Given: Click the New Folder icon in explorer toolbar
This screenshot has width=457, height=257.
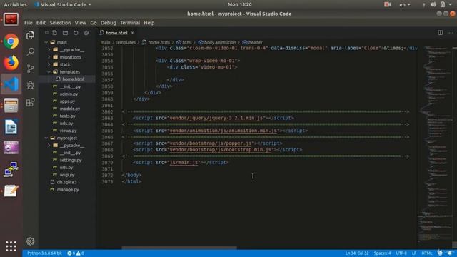Looking at the screenshot, I should point(65,33).
